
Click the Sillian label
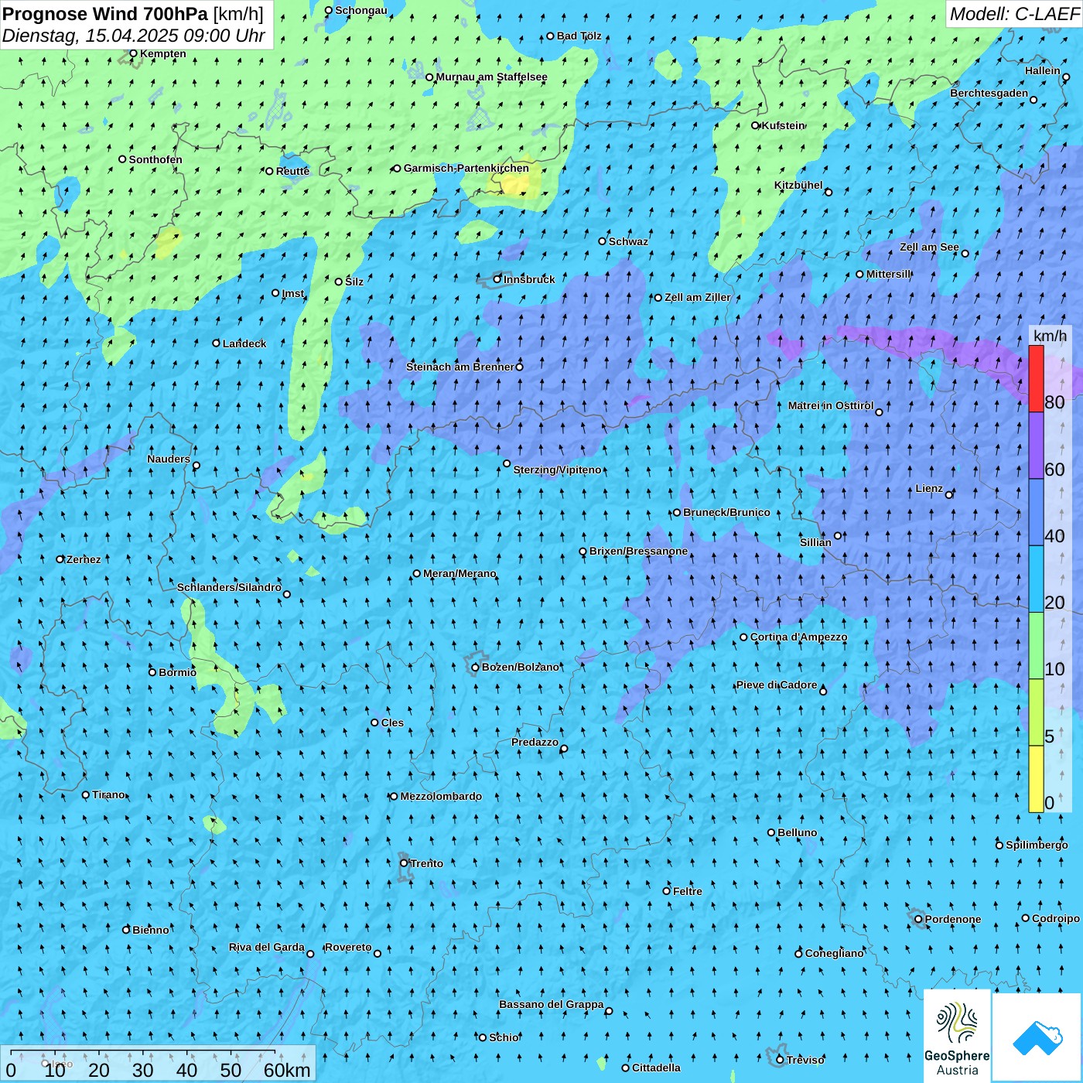(815, 542)
